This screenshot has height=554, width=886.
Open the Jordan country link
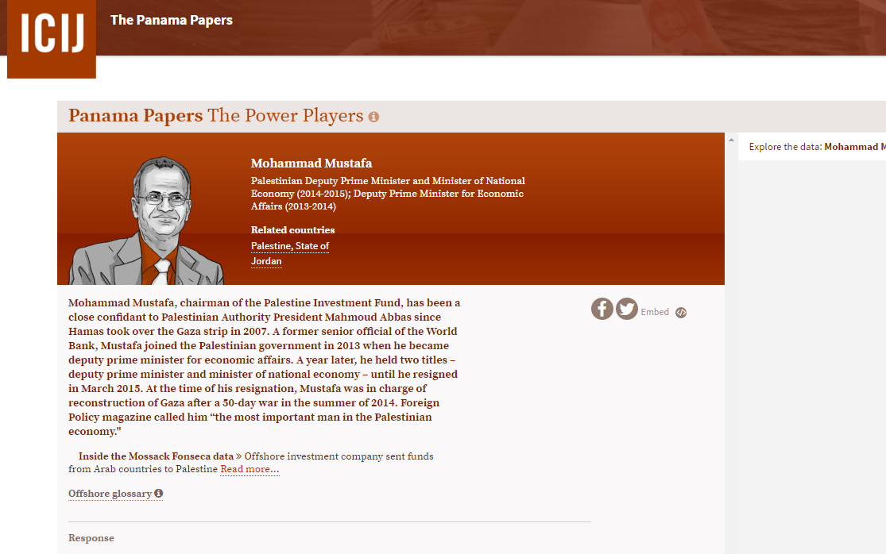click(x=266, y=261)
